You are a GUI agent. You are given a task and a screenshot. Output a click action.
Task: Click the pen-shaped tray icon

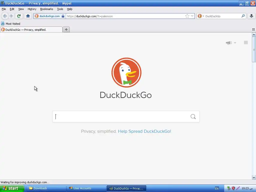(238, 188)
